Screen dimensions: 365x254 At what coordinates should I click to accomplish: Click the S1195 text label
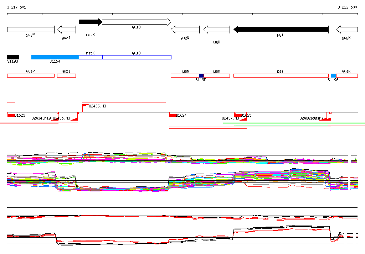tap(201, 80)
